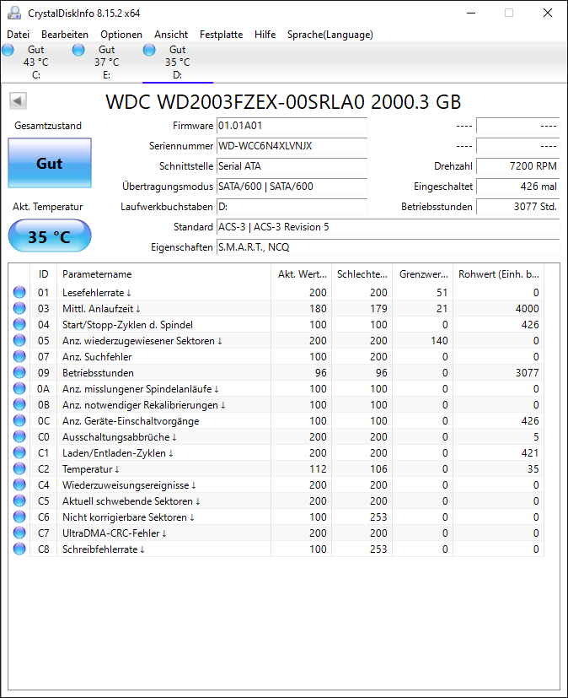This screenshot has width=568, height=698.
Task: Click the disk model title WDC WD2003FZEX
Action: [283, 102]
